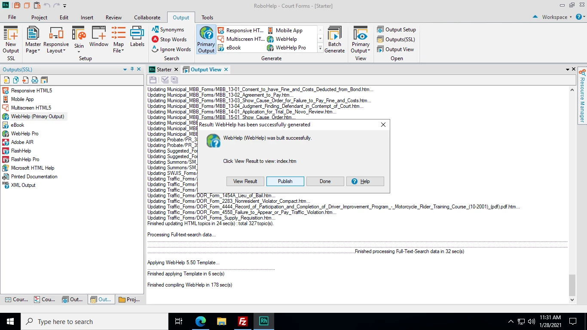Switch to the Project ribbon tab
Screen dimensions: 587x330
(x=39, y=18)
